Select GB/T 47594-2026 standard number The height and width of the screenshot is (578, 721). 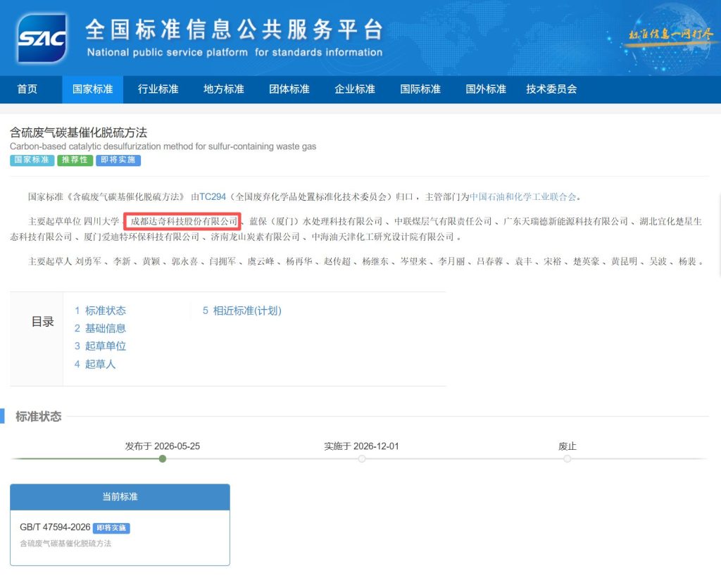[55, 527]
